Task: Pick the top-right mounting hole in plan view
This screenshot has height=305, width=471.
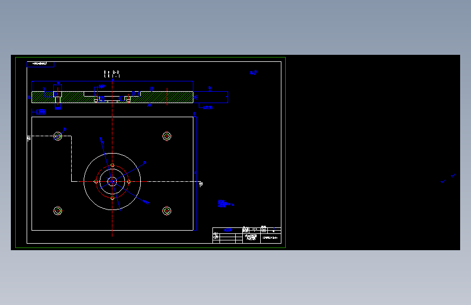Action: click(x=167, y=136)
